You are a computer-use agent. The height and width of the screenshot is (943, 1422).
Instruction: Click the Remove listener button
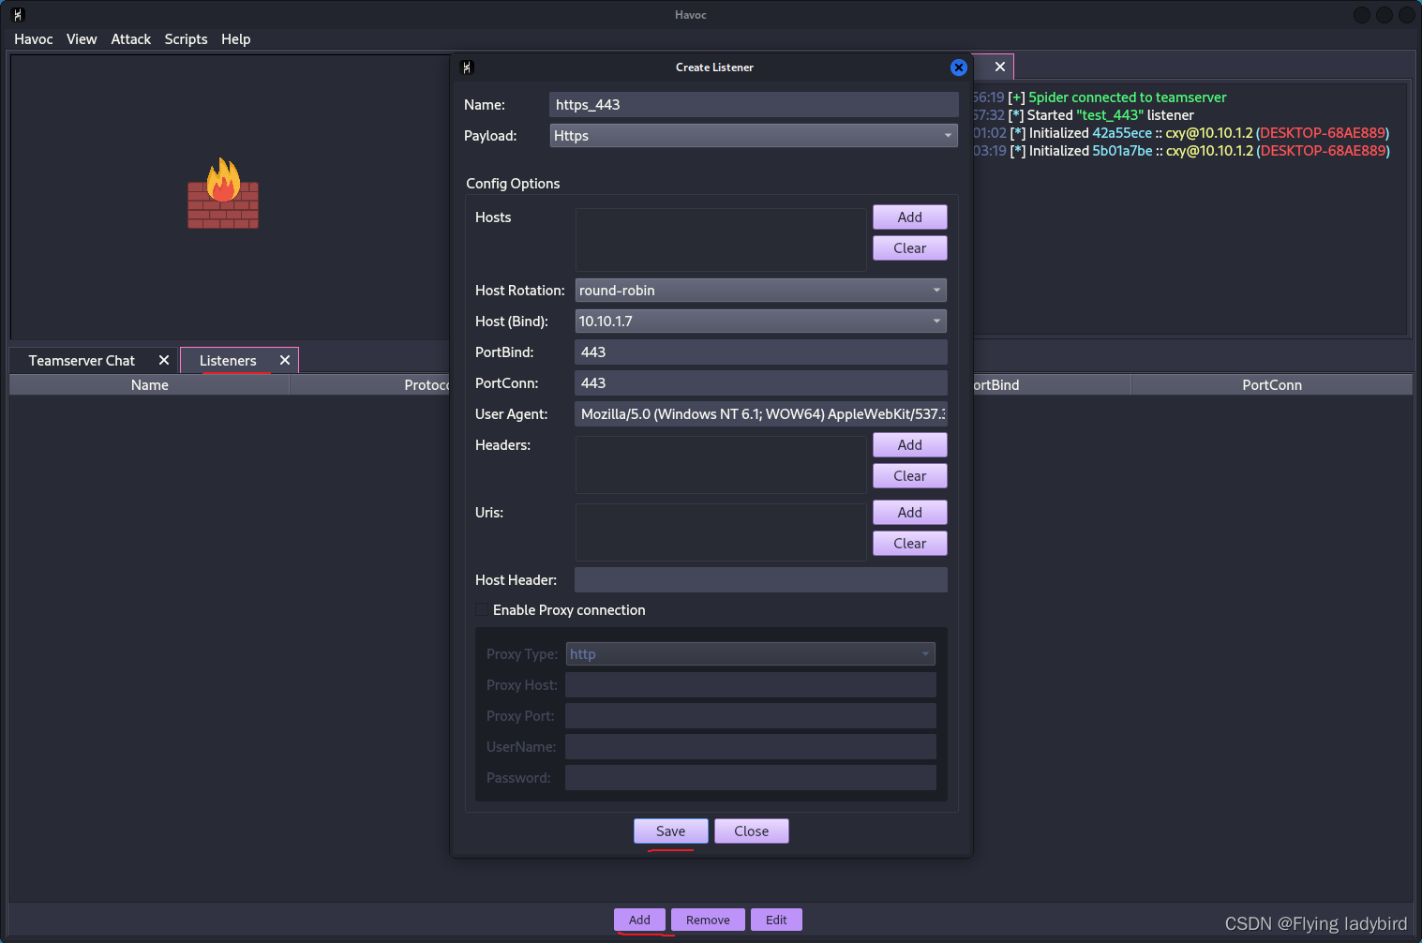[708, 921]
